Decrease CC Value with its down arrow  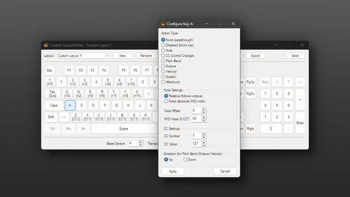(203, 146)
